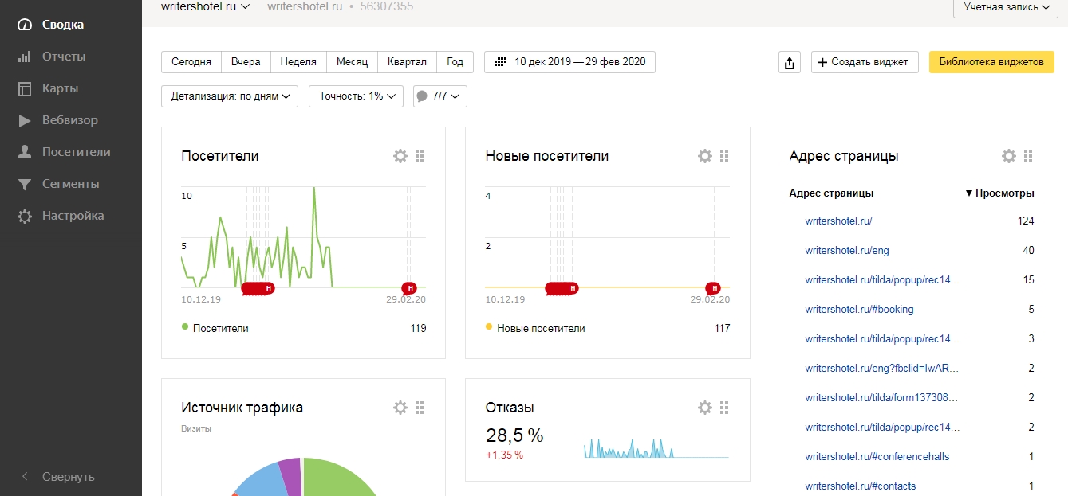Open Отчеты bar-chart icon in sidebar
The width and height of the screenshot is (1068, 496).
point(25,57)
